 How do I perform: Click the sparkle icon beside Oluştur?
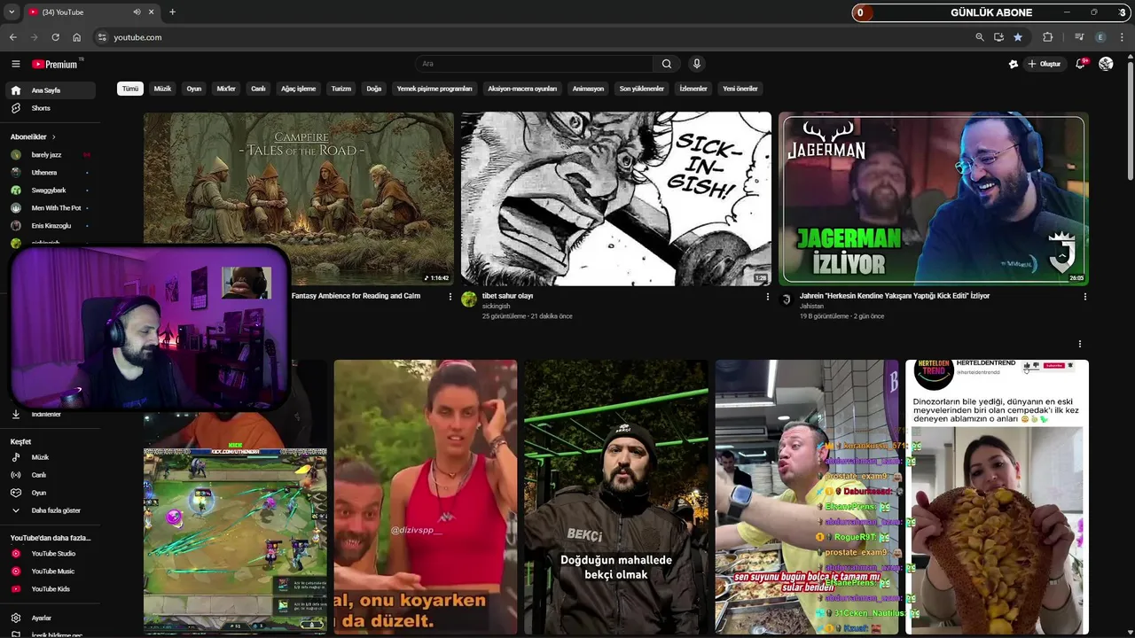1014,64
